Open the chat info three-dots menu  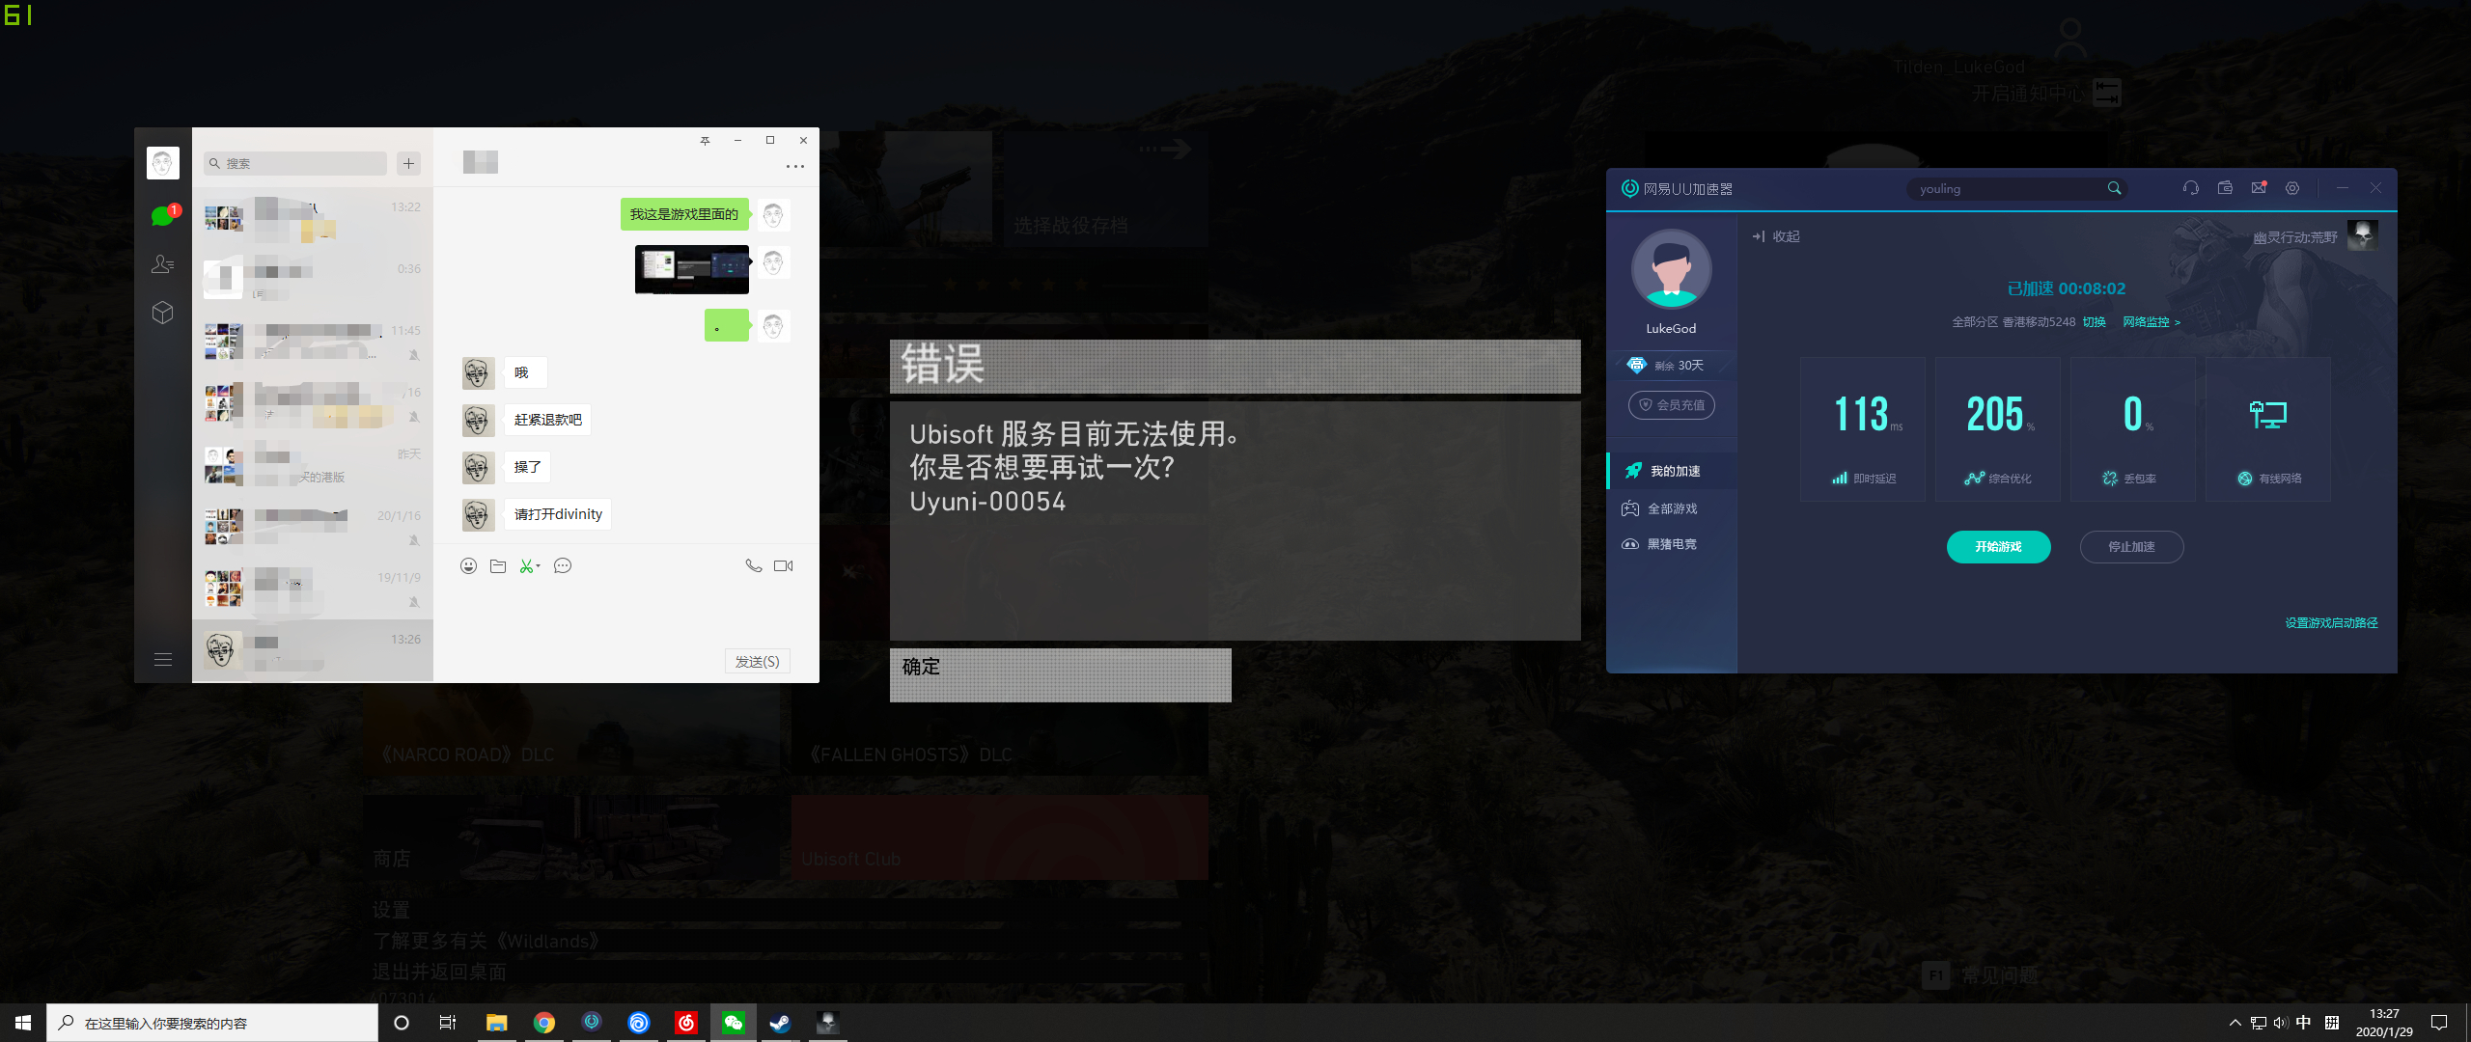[794, 167]
